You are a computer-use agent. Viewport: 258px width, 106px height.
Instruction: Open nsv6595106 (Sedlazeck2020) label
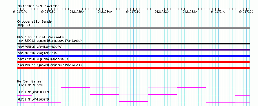(40, 47)
